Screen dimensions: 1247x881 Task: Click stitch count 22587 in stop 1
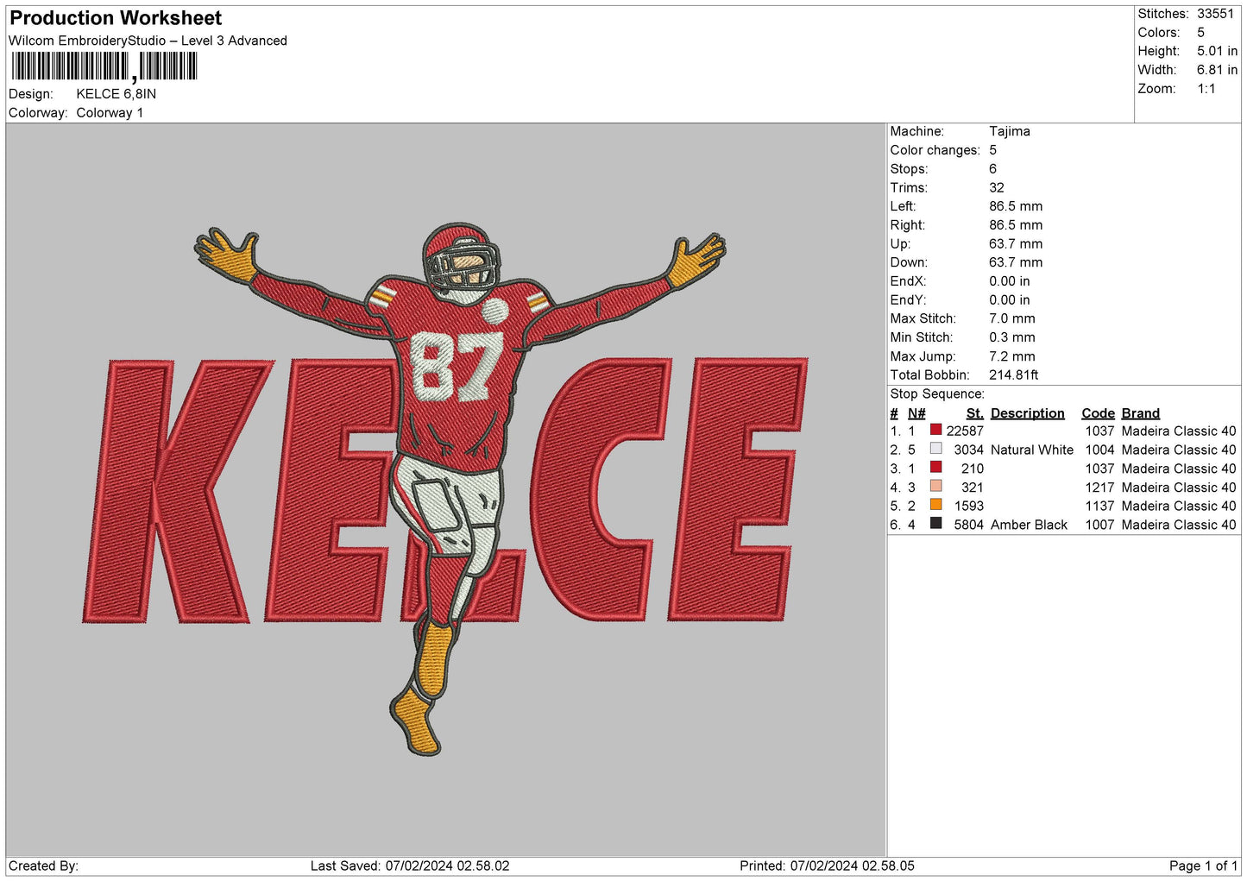[x=965, y=431]
